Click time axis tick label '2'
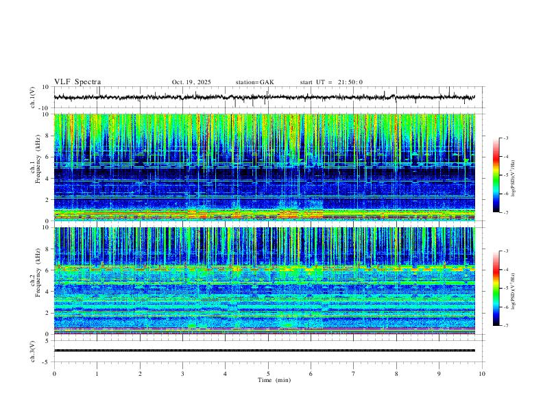The image size is (543, 419). point(140,374)
